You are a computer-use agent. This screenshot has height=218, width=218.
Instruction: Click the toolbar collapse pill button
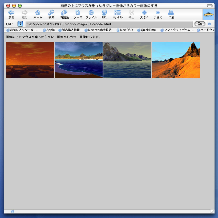(210, 6)
